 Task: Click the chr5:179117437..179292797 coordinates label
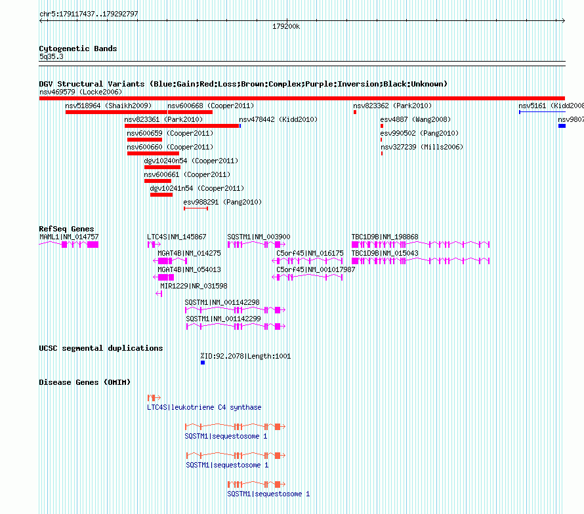(x=89, y=14)
